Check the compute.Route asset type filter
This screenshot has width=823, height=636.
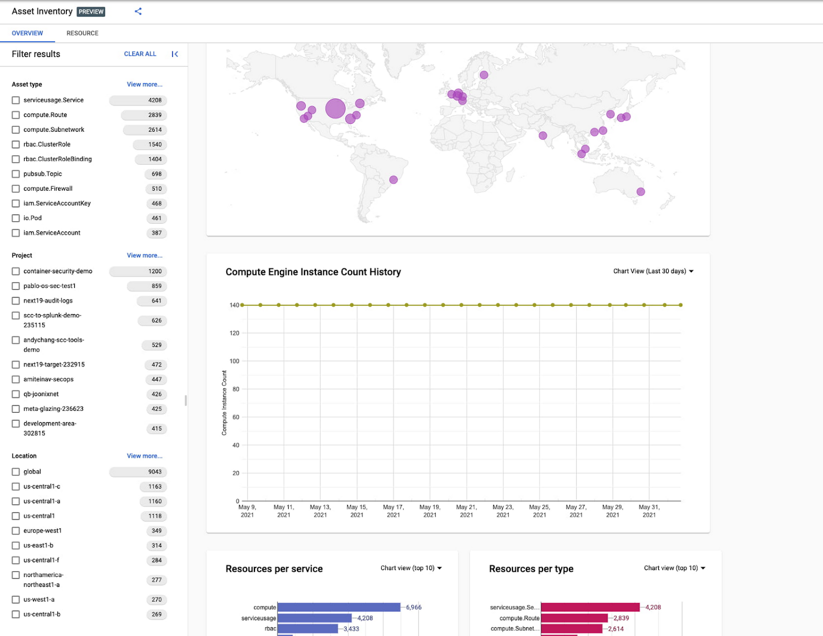15,115
